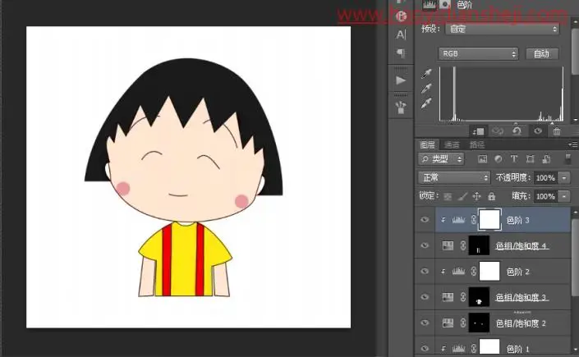The height and width of the screenshot is (357, 579).
Task: Hide the 色阶 2 layer
Action: pos(425,272)
